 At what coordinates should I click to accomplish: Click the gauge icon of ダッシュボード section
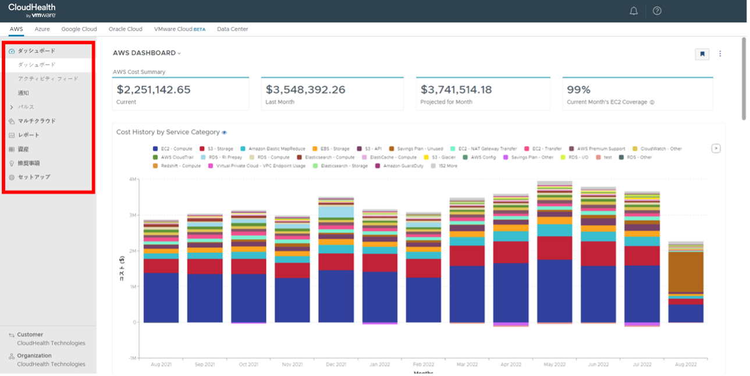tap(12, 51)
